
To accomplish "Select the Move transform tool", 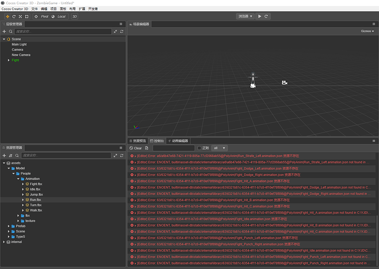I will pos(8,16).
